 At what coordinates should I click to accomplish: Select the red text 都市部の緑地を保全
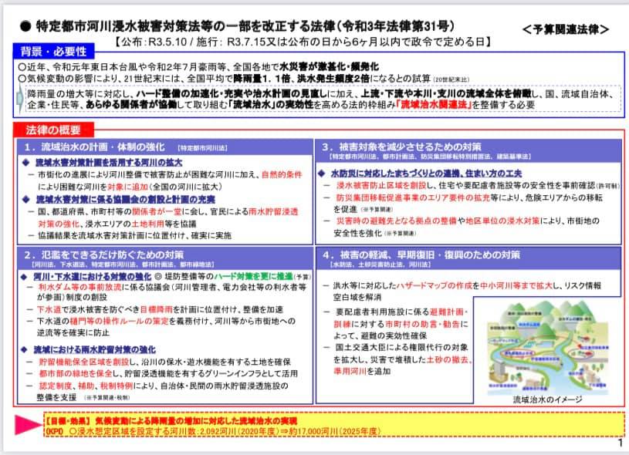click(76, 373)
